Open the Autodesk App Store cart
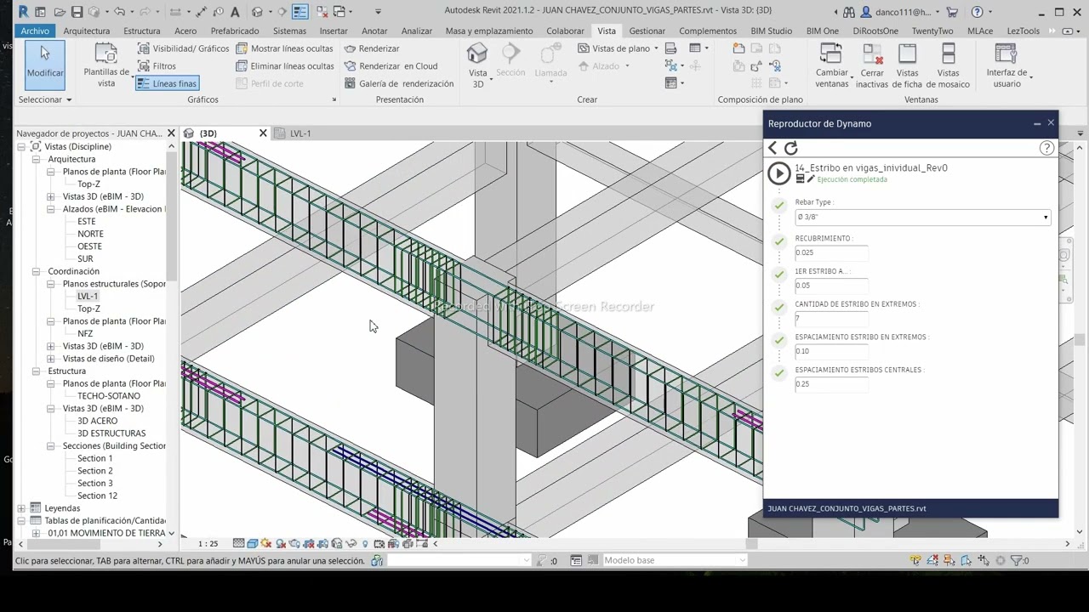Image resolution: width=1089 pixels, height=612 pixels. tap(952, 12)
